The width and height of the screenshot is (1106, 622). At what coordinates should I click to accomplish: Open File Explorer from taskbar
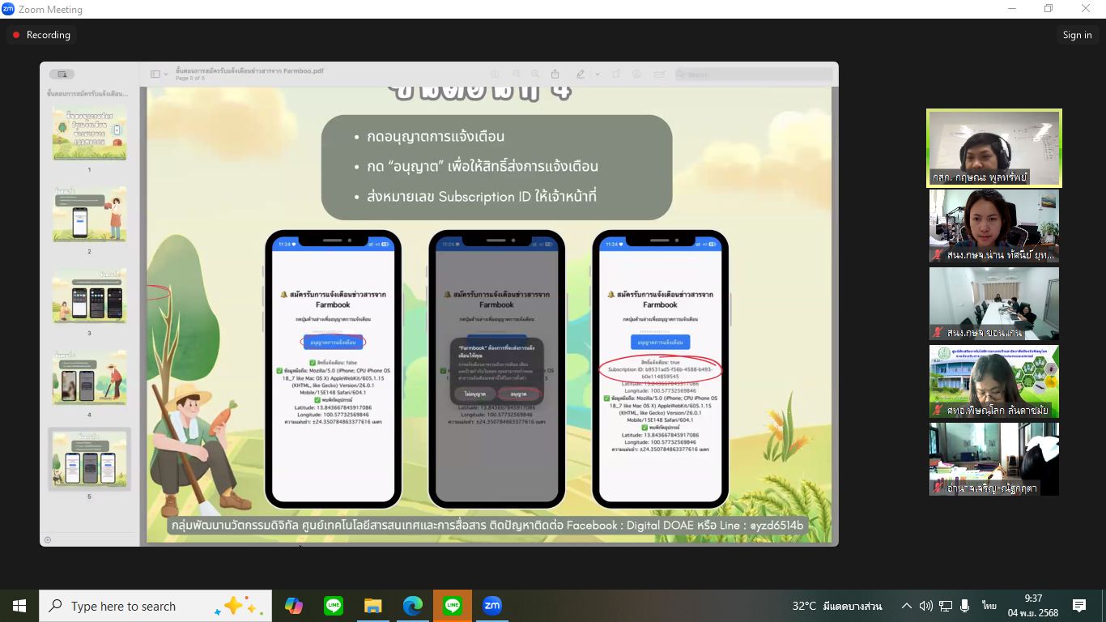(372, 606)
